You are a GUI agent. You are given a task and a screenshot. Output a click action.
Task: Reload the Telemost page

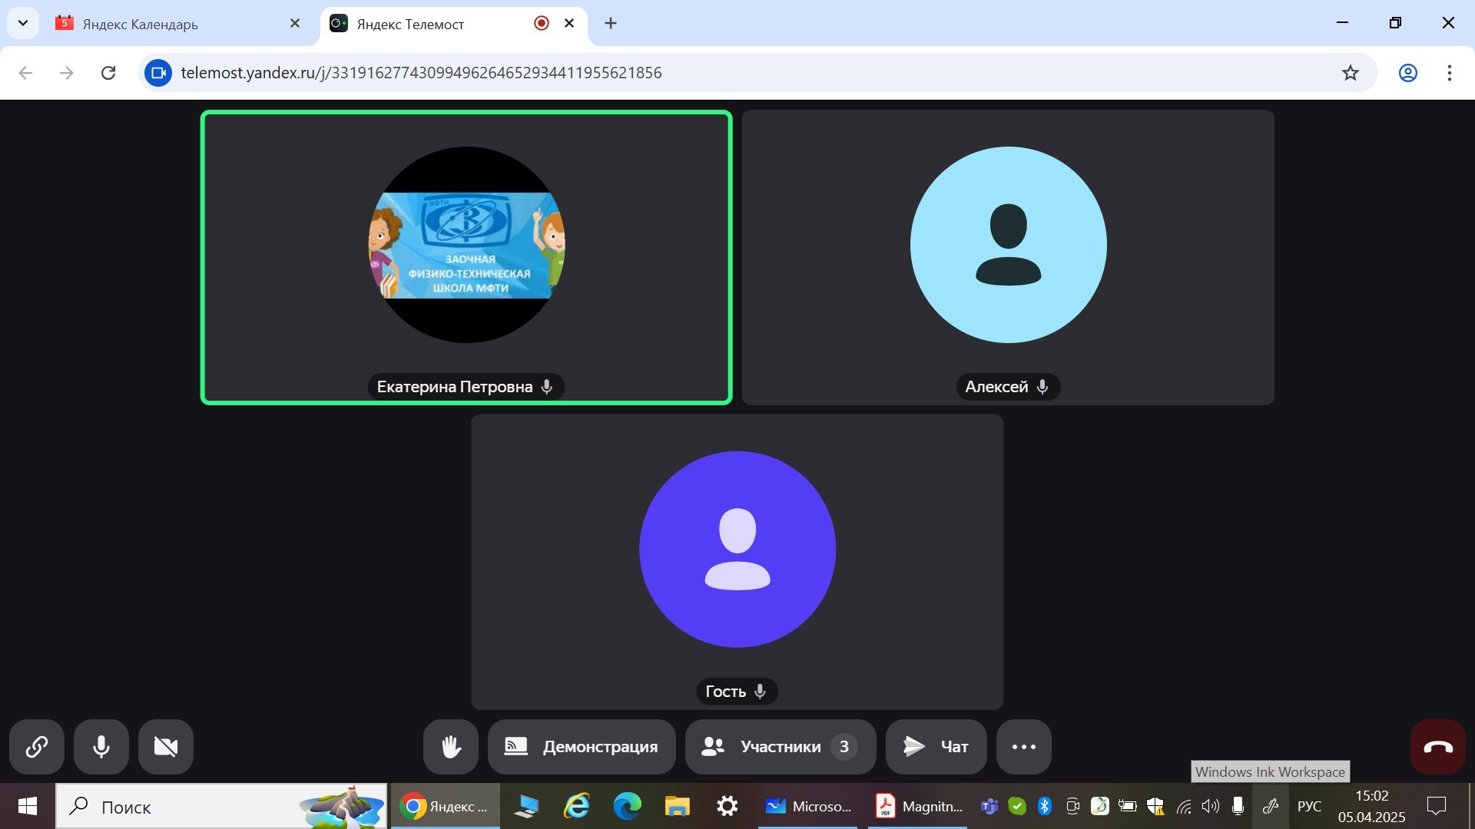pyautogui.click(x=108, y=73)
